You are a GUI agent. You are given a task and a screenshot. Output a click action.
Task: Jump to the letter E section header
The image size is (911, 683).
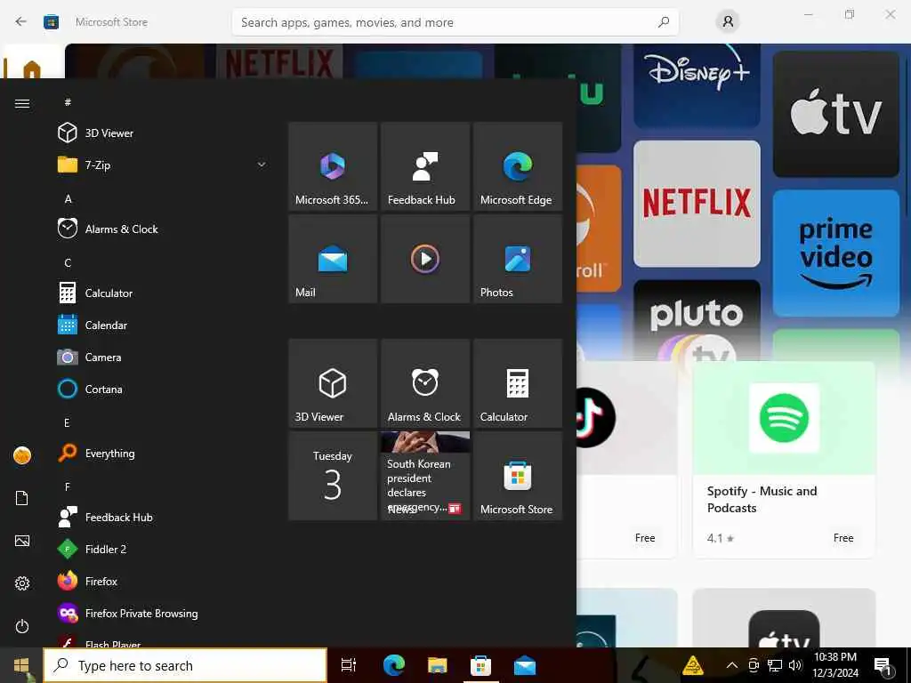[x=67, y=422]
